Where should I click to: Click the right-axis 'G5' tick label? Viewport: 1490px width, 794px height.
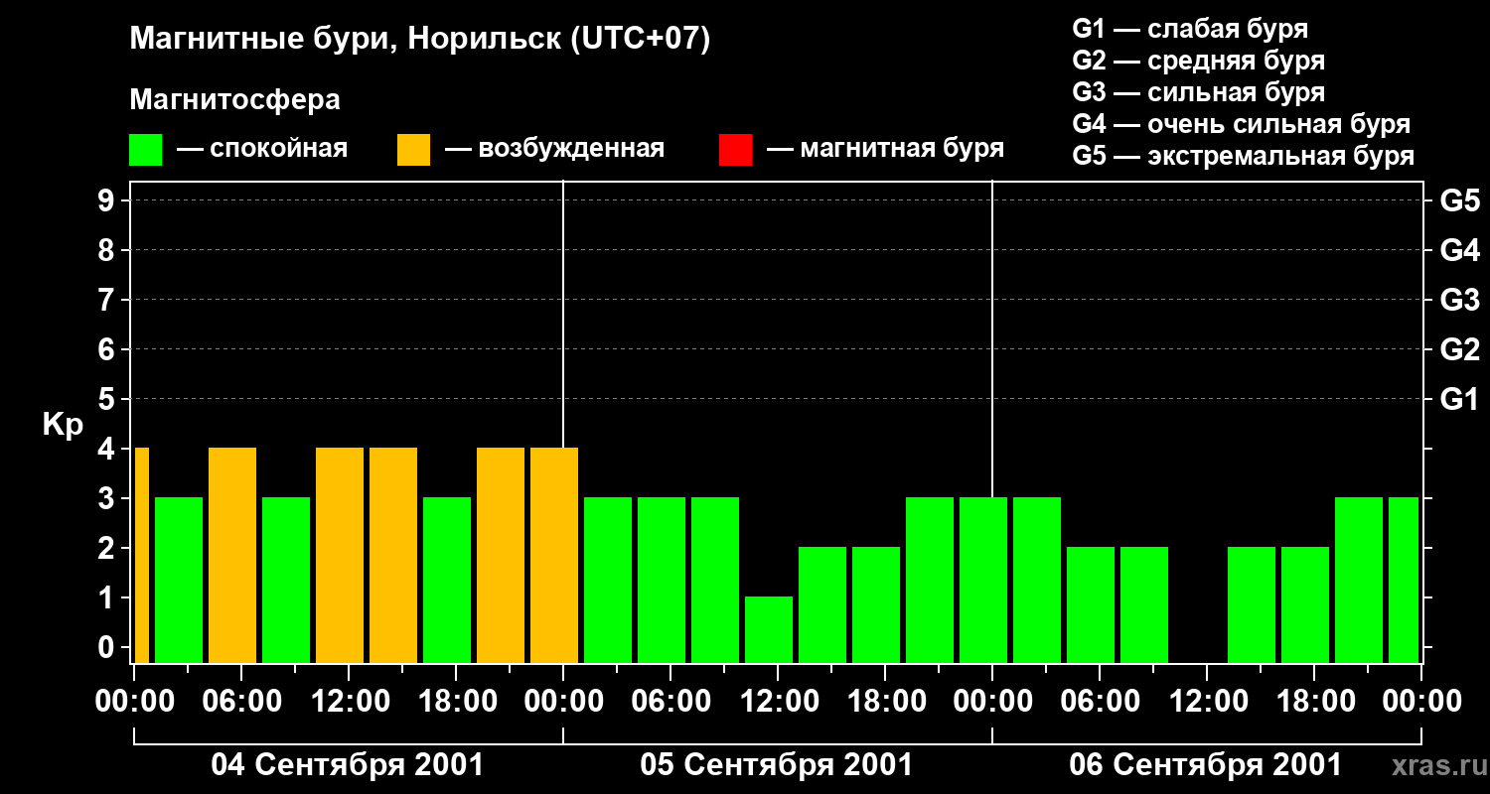(x=1459, y=200)
